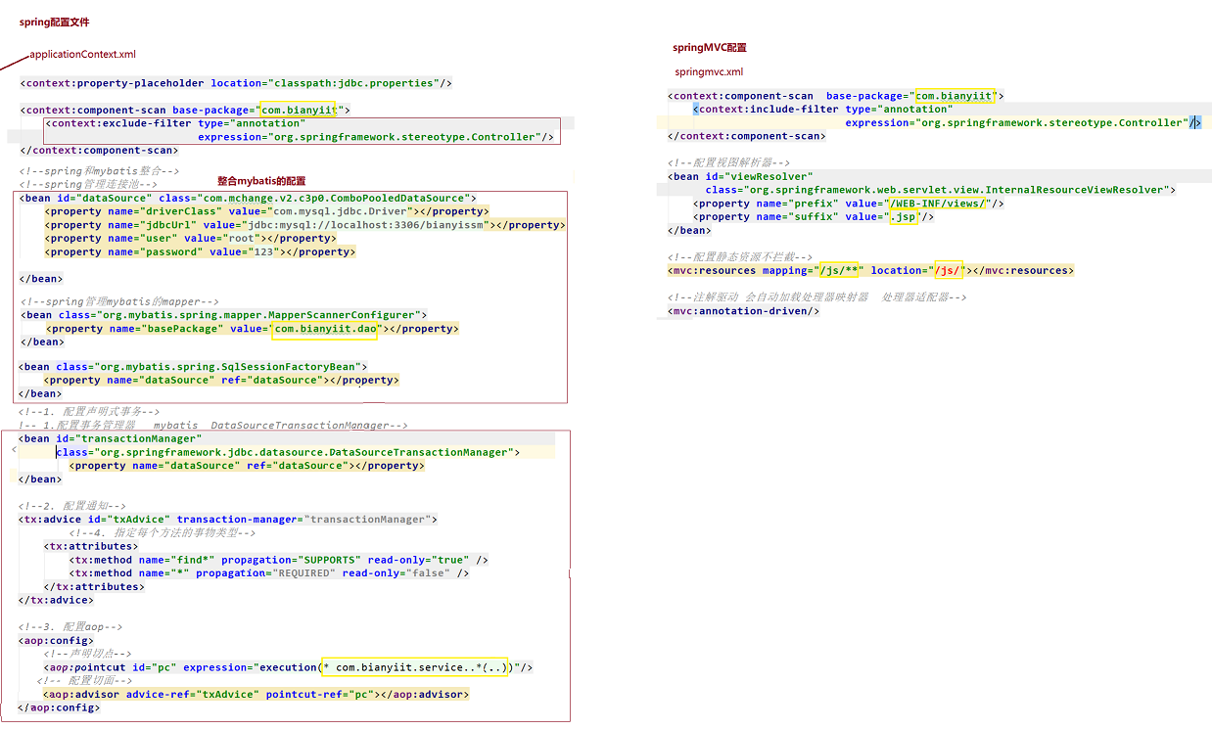Click the context:include-filter tag

(x=946, y=116)
